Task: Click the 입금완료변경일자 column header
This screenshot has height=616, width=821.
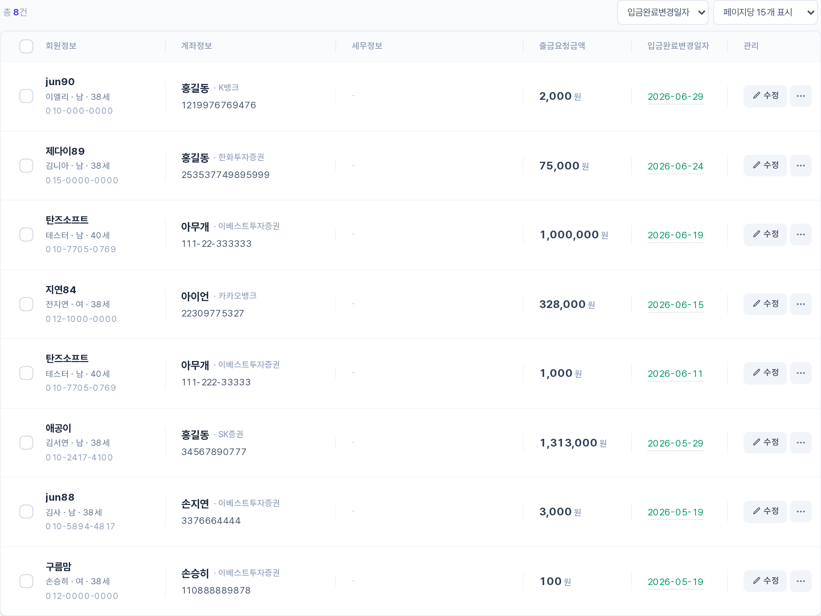Action: (x=678, y=46)
